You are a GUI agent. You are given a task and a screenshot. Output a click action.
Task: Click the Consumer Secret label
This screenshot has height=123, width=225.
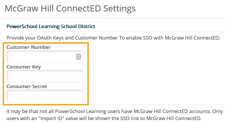coord(27,86)
